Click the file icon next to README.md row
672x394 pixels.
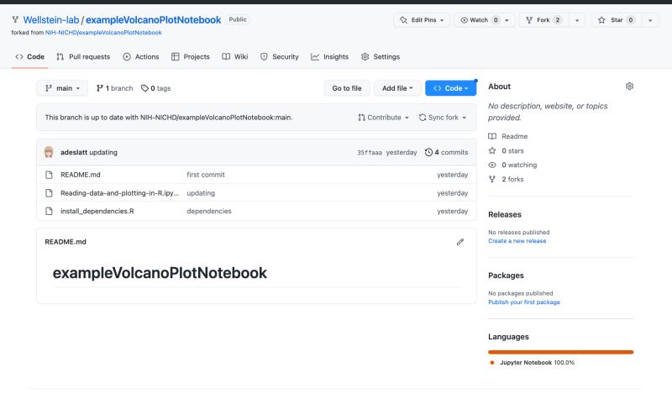pyautogui.click(x=49, y=175)
